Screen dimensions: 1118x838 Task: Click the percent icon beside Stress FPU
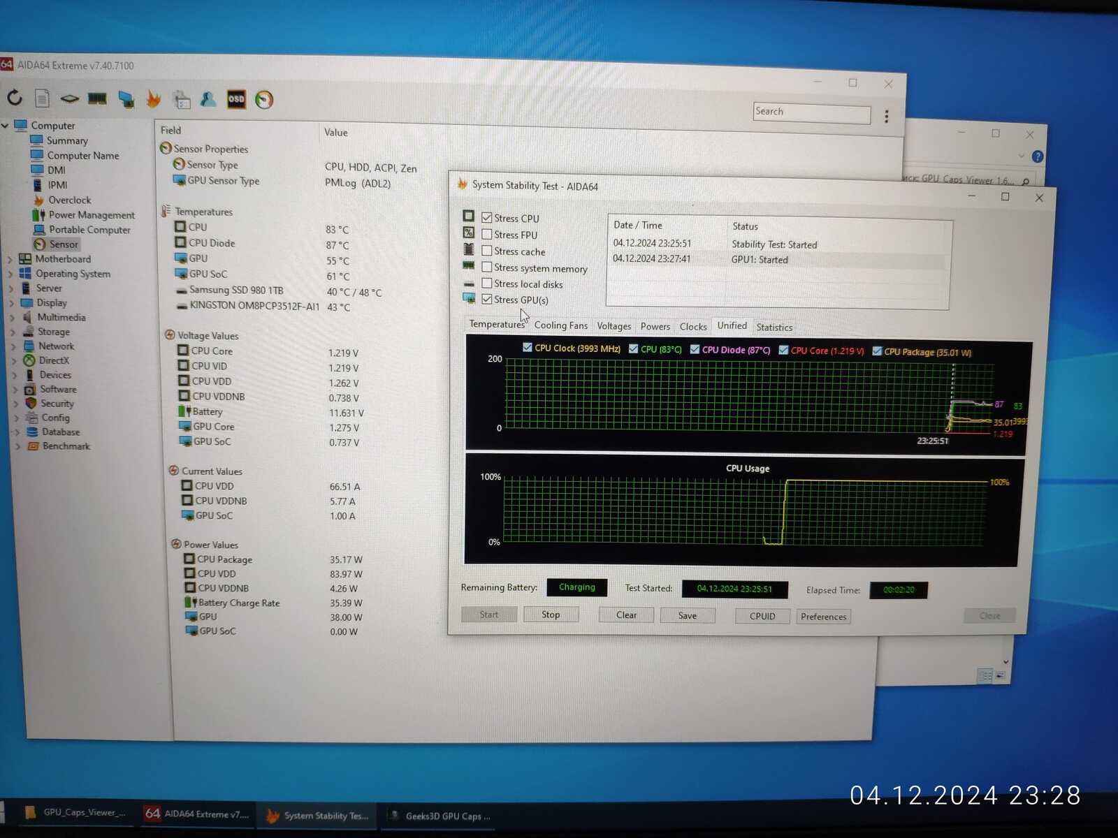coord(468,233)
